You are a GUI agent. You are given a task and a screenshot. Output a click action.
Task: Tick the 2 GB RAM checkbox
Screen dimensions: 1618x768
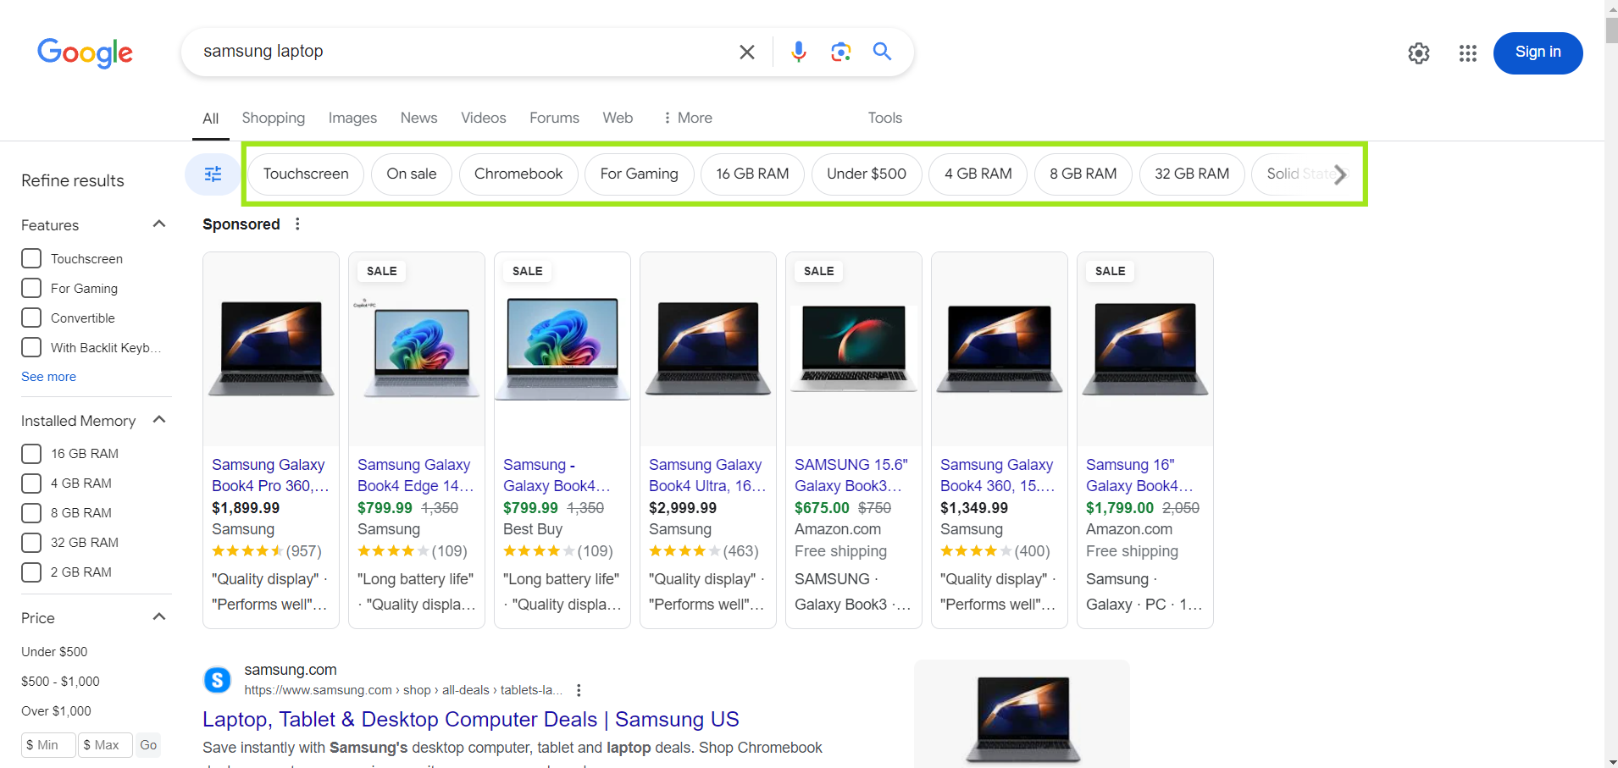point(31,572)
